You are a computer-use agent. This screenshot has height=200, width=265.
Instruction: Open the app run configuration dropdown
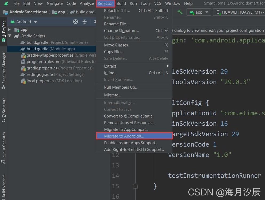[199, 12]
